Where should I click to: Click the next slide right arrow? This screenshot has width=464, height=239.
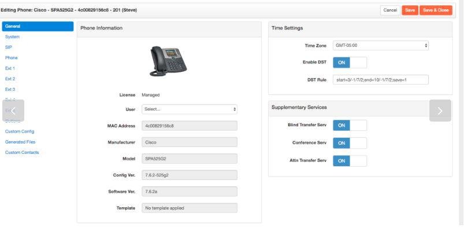(x=440, y=111)
